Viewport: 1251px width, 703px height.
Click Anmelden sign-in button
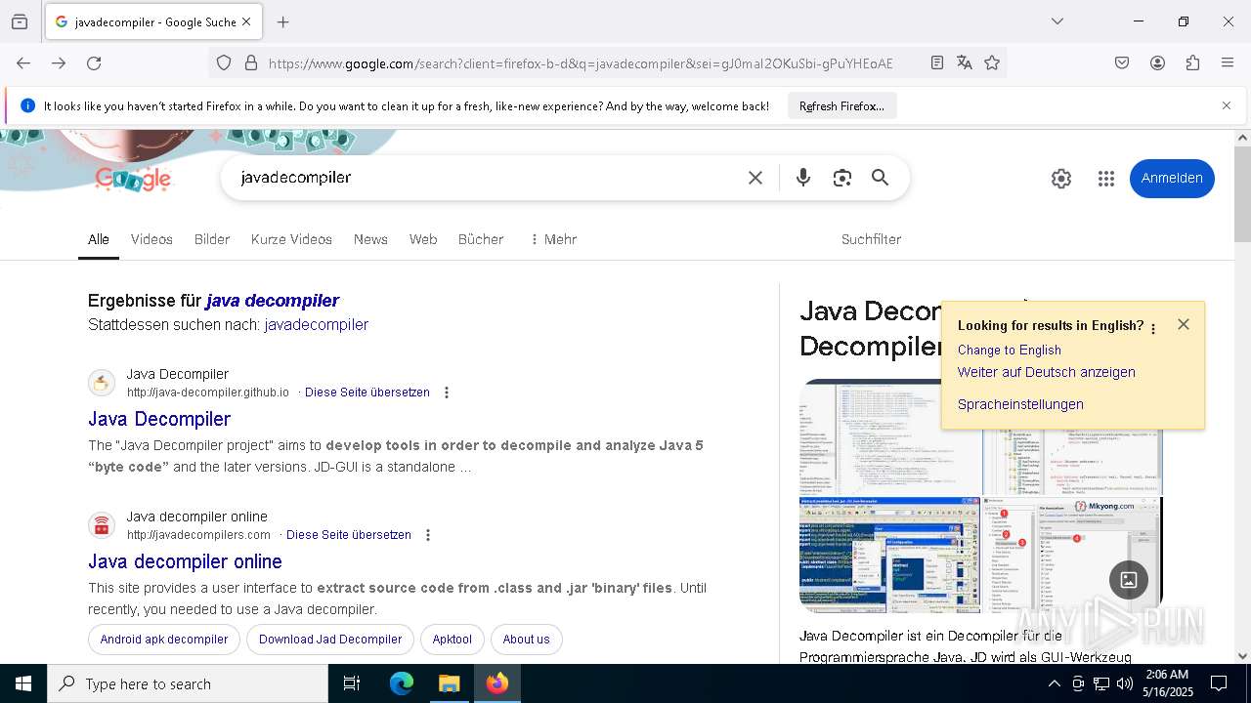(x=1172, y=178)
